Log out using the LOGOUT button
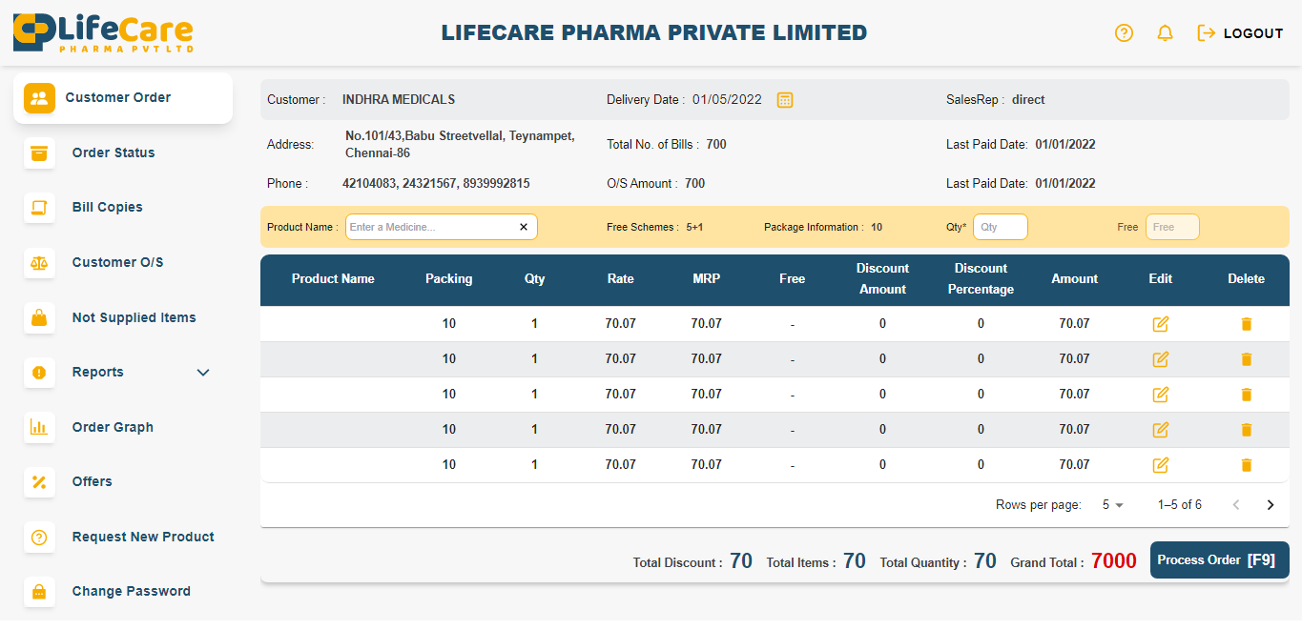The height and width of the screenshot is (630, 1302). [x=1240, y=33]
